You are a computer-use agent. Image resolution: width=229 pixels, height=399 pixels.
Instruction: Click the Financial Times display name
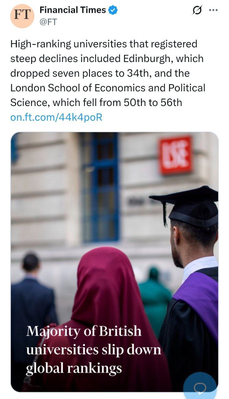point(73,10)
